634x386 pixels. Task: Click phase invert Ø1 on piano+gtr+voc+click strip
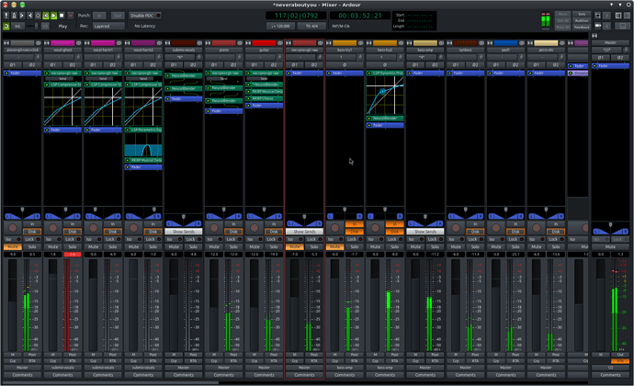(x=13, y=64)
